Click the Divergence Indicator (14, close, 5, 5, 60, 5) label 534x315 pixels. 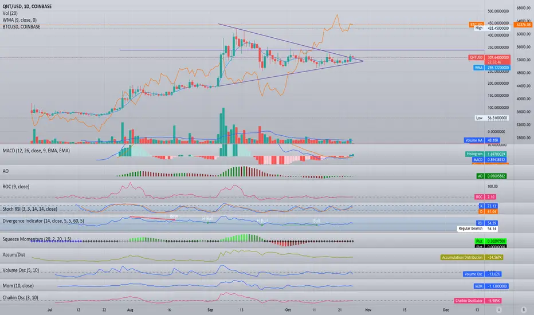point(43,220)
